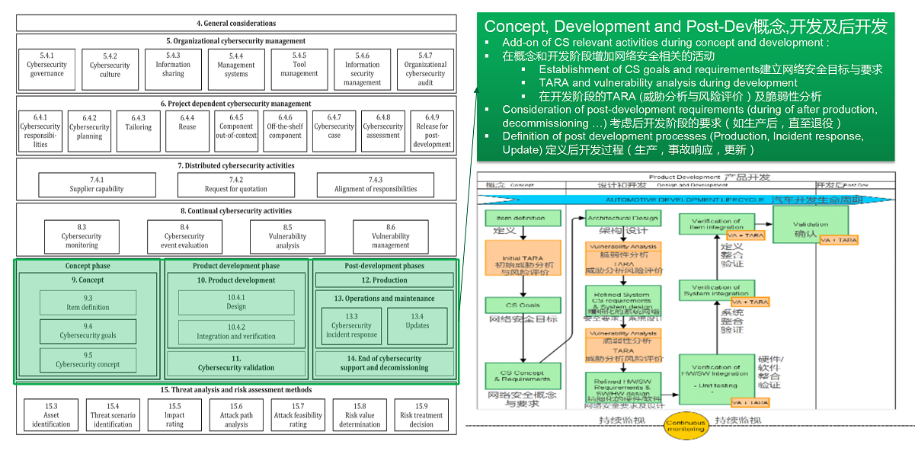Select the 13.4 Updates box
Screen dimensions: 915x451
pyautogui.click(x=418, y=326)
